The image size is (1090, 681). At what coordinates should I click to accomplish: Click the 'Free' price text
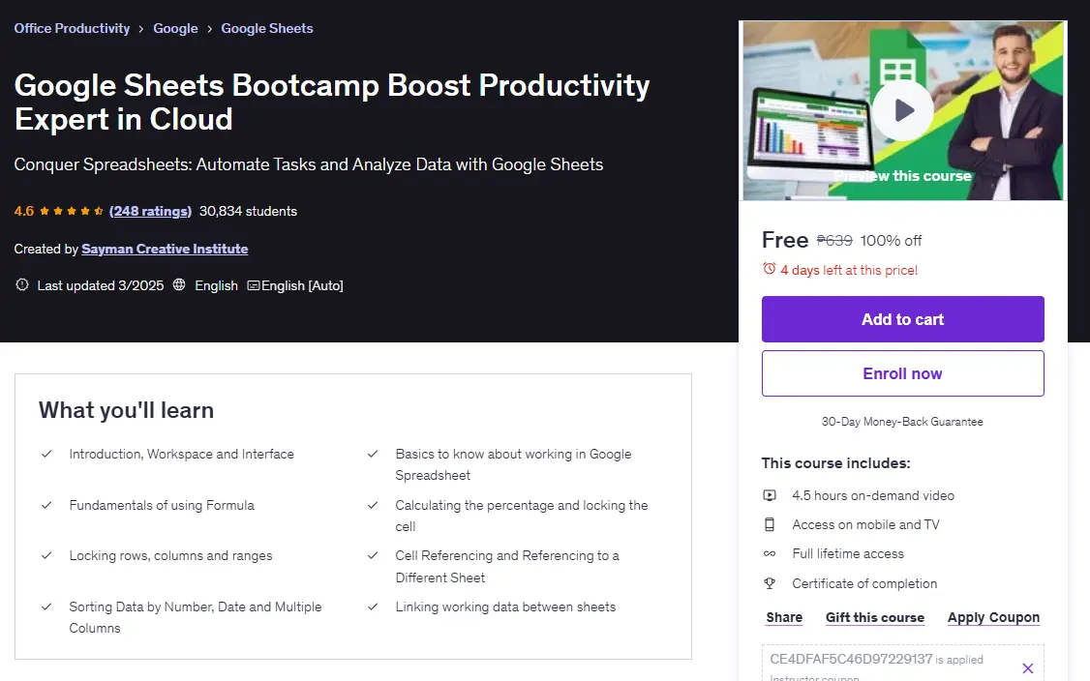[x=785, y=240]
